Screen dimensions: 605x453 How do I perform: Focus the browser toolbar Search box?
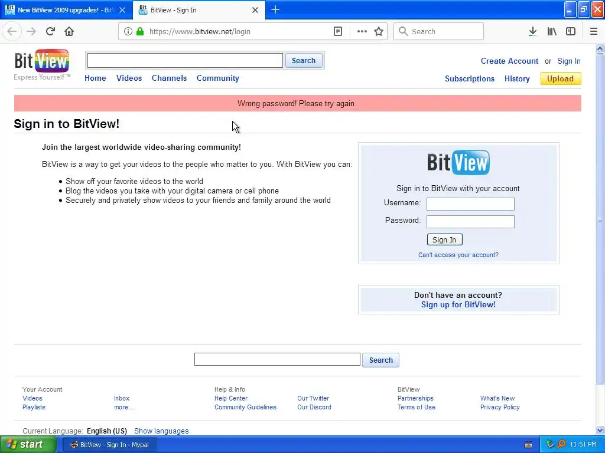438,31
